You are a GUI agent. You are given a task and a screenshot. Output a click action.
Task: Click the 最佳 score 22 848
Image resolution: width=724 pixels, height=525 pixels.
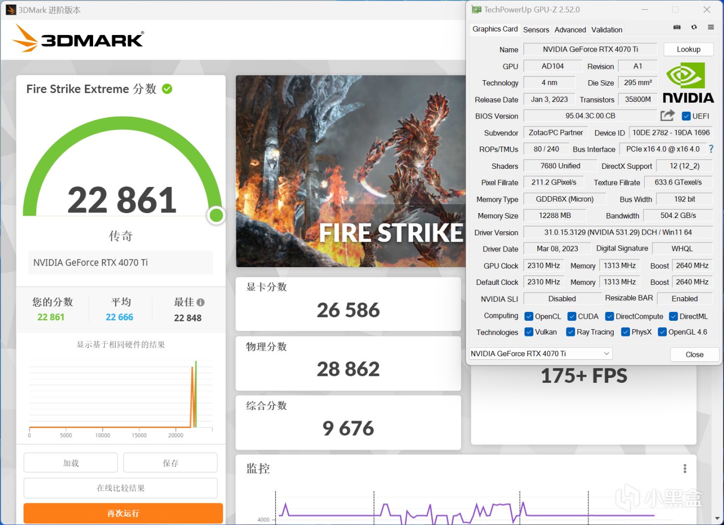click(188, 318)
